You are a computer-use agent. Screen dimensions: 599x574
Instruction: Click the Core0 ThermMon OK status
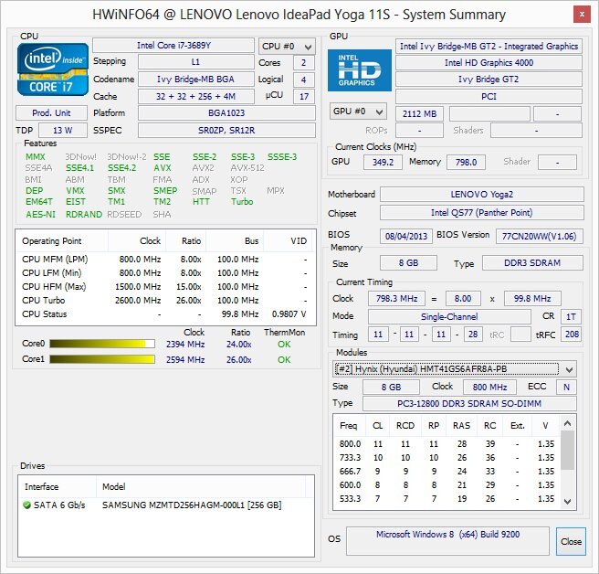tap(284, 345)
